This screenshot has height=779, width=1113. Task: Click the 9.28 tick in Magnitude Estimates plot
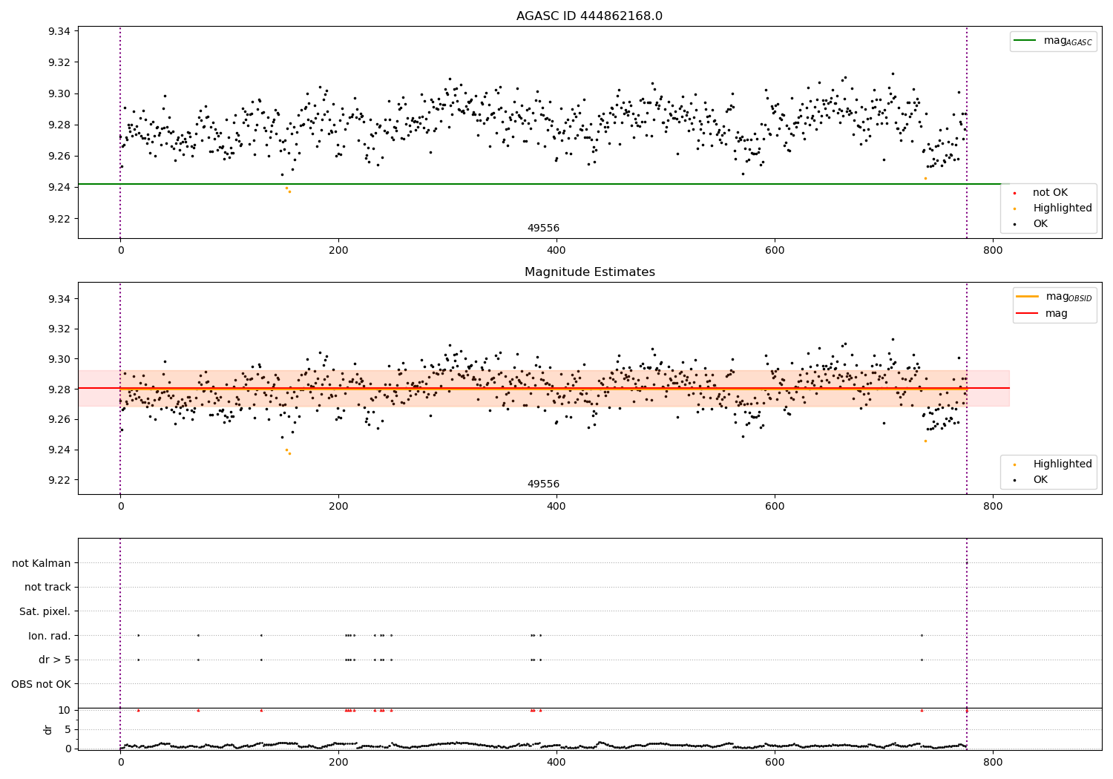(x=59, y=389)
